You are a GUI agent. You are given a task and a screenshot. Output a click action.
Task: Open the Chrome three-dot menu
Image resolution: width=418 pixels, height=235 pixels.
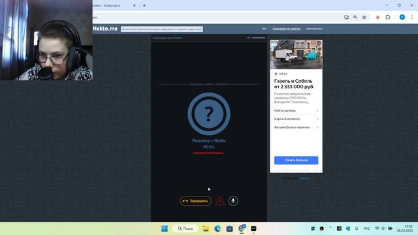coord(412,18)
